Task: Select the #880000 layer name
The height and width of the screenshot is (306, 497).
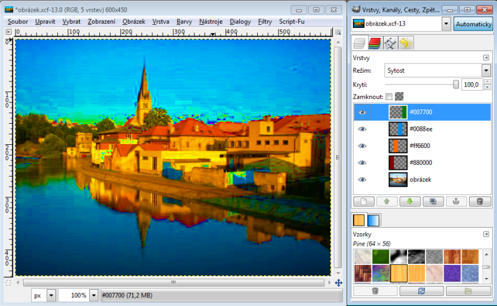Action: pyautogui.click(x=421, y=162)
